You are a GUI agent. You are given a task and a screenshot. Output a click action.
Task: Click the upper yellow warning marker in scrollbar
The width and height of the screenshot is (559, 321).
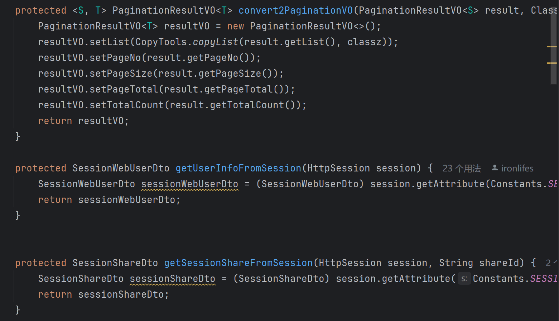552,47
